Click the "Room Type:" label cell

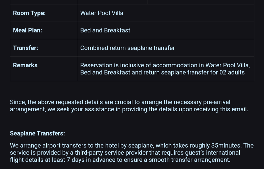(x=29, y=13)
